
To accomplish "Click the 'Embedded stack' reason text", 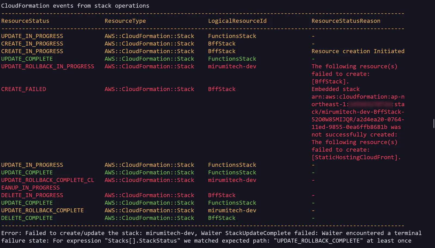I will [335, 89].
